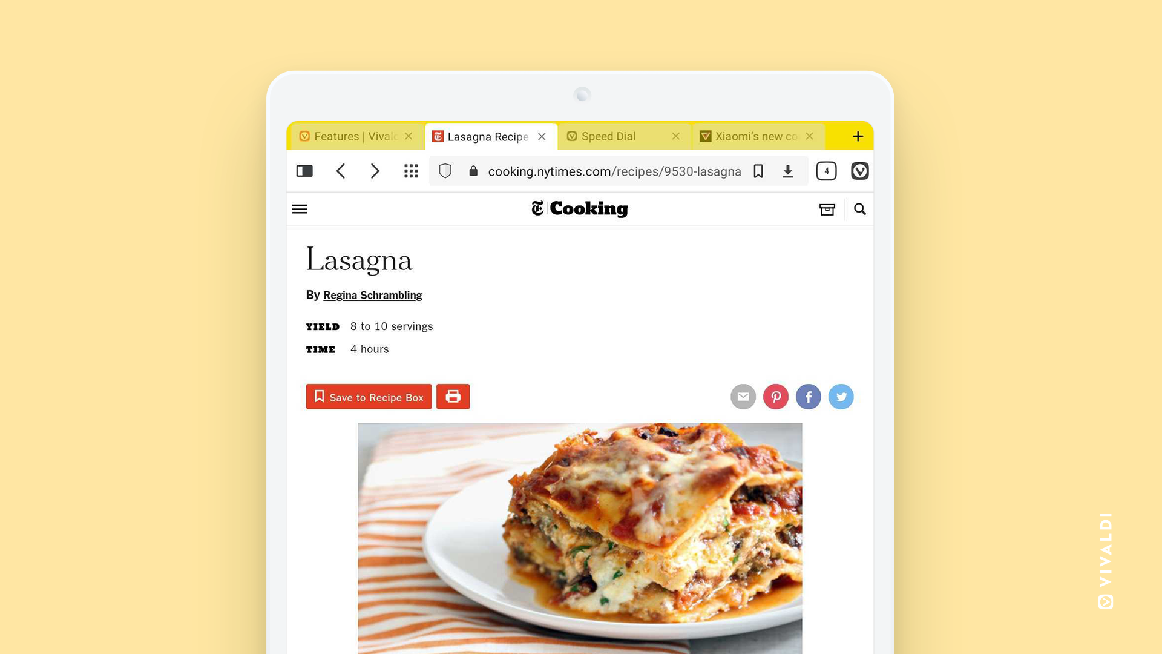
Task: Click the Vivaldi browser logo icon
Action: (859, 171)
